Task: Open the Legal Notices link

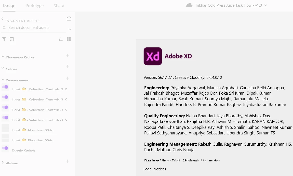Action: [155, 169]
